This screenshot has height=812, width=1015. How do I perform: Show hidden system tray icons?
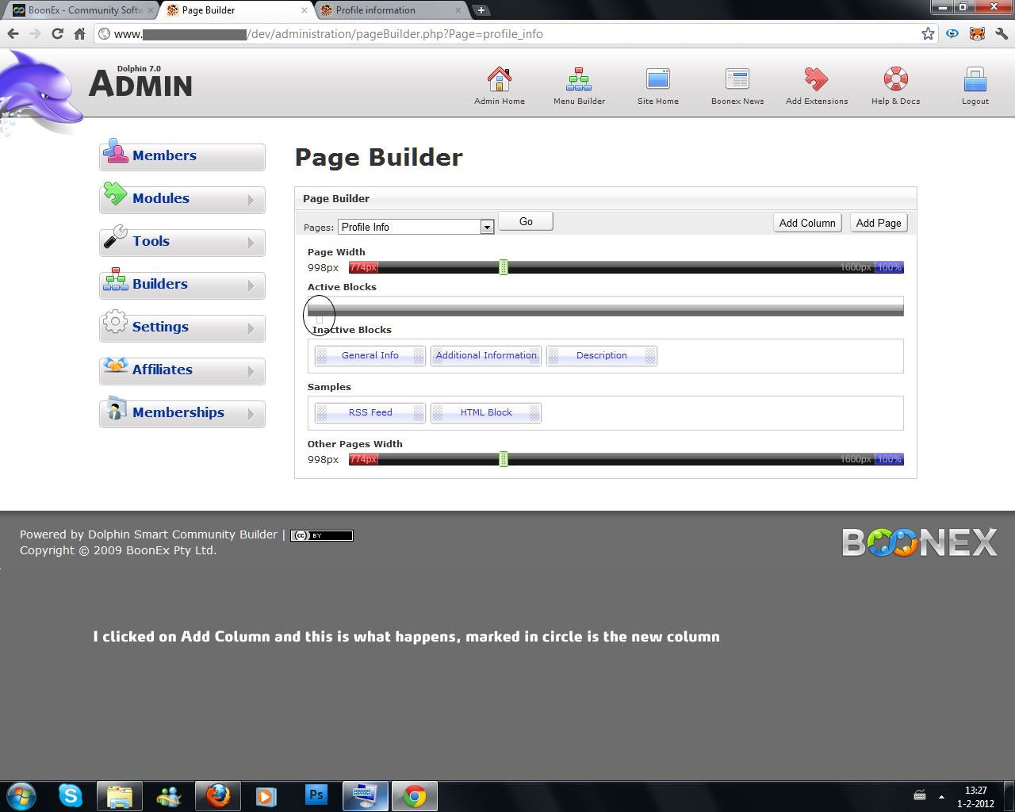pyautogui.click(x=941, y=796)
